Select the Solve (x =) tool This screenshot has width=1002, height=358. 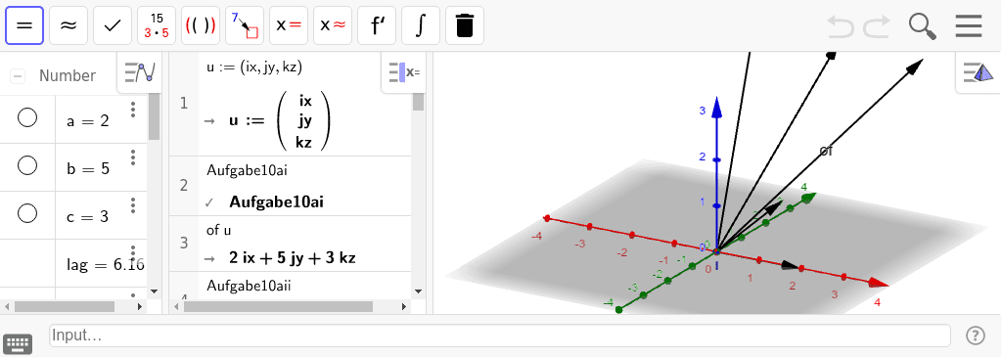click(289, 25)
